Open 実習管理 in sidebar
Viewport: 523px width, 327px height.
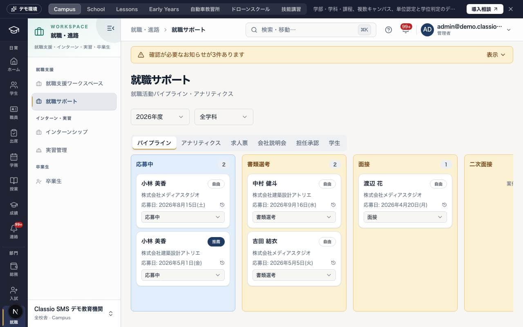pyautogui.click(x=74, y=150)
